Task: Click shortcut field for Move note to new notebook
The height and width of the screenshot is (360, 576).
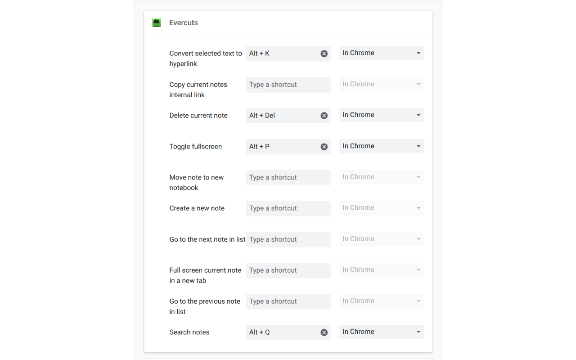Action: pyautogui.click(x=288, y=177)
